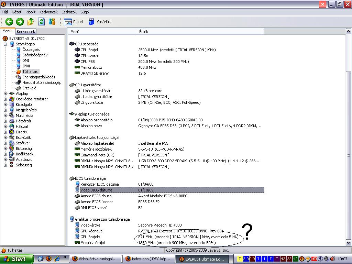Image resolution: width=352 pixels, height=264 pixels.
Task: Go back with the green left arrow
Action: click(x=9, y=22)
